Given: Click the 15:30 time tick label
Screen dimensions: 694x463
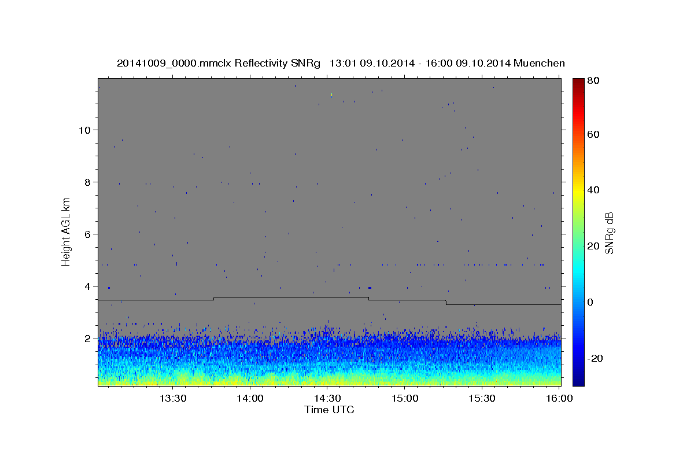Looking at the screenshot, I should 482,399.
